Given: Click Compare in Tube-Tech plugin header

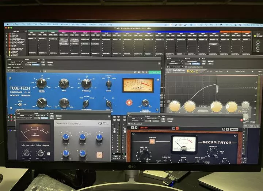Looking at the screenshot, I should 35,64.
